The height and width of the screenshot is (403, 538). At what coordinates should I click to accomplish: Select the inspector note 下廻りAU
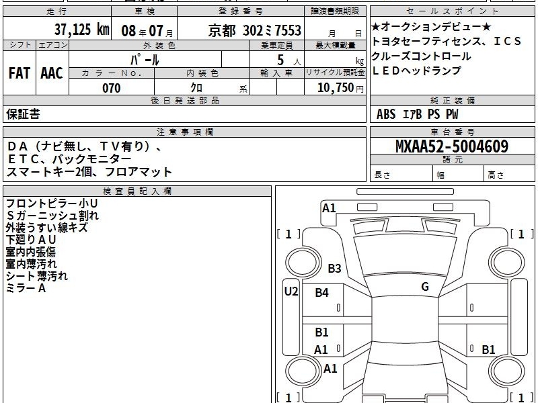coord(31,240)
